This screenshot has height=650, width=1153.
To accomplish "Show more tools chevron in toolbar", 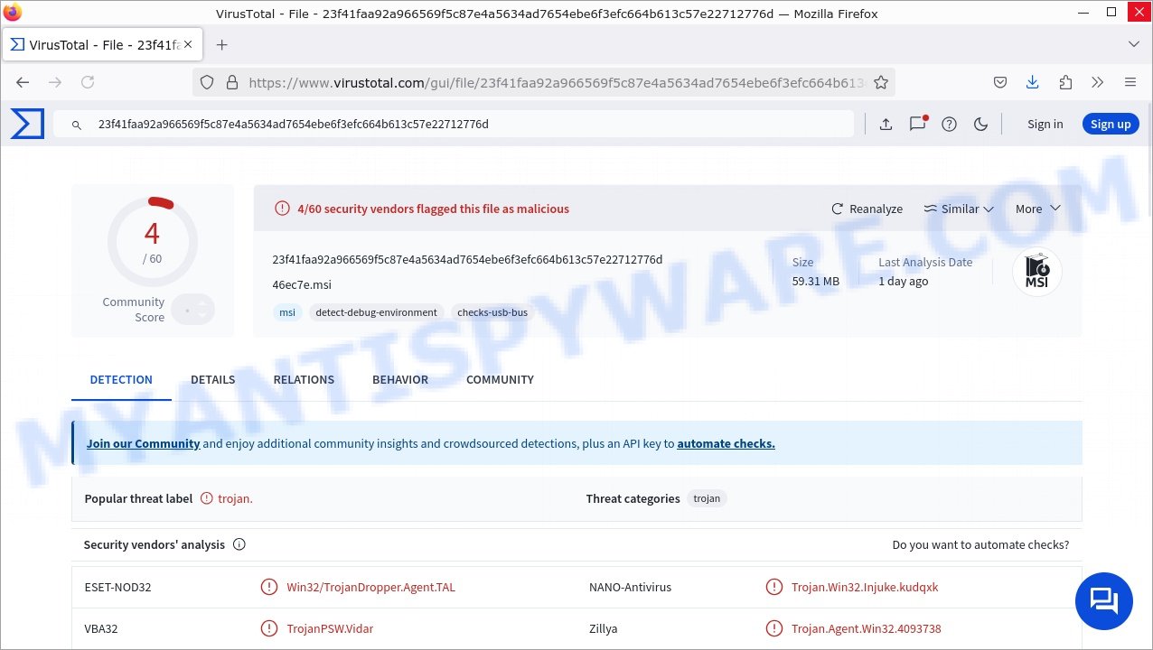I will [x=1098, y=82].
